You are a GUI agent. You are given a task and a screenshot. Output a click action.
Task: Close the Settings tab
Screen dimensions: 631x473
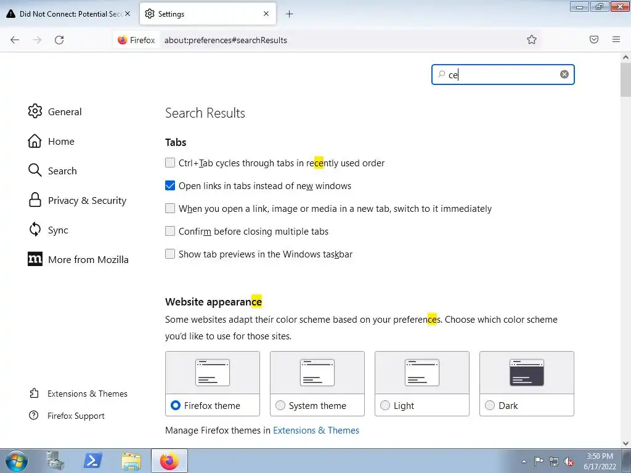266,14
